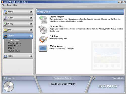Click the Watch Movie screen icon

[43, 48]
